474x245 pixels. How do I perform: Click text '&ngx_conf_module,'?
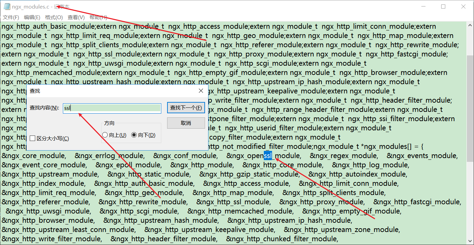pos(186,156)
